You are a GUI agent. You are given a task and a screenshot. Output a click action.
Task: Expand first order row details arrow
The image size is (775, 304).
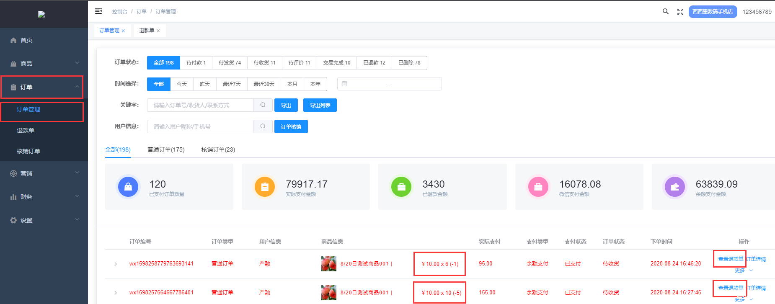tap(116, 264)
